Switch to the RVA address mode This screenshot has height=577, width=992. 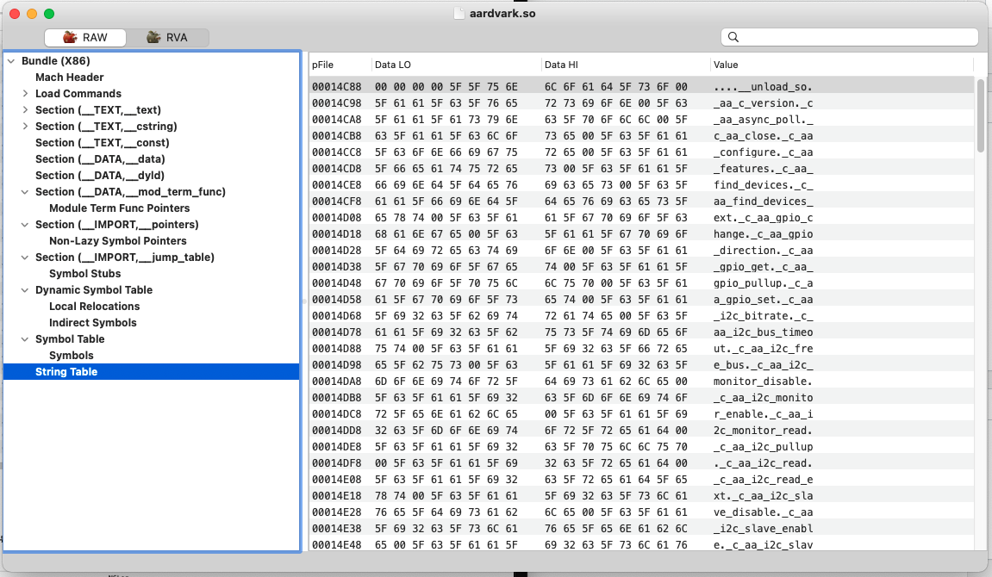click(x=168, y=37)
